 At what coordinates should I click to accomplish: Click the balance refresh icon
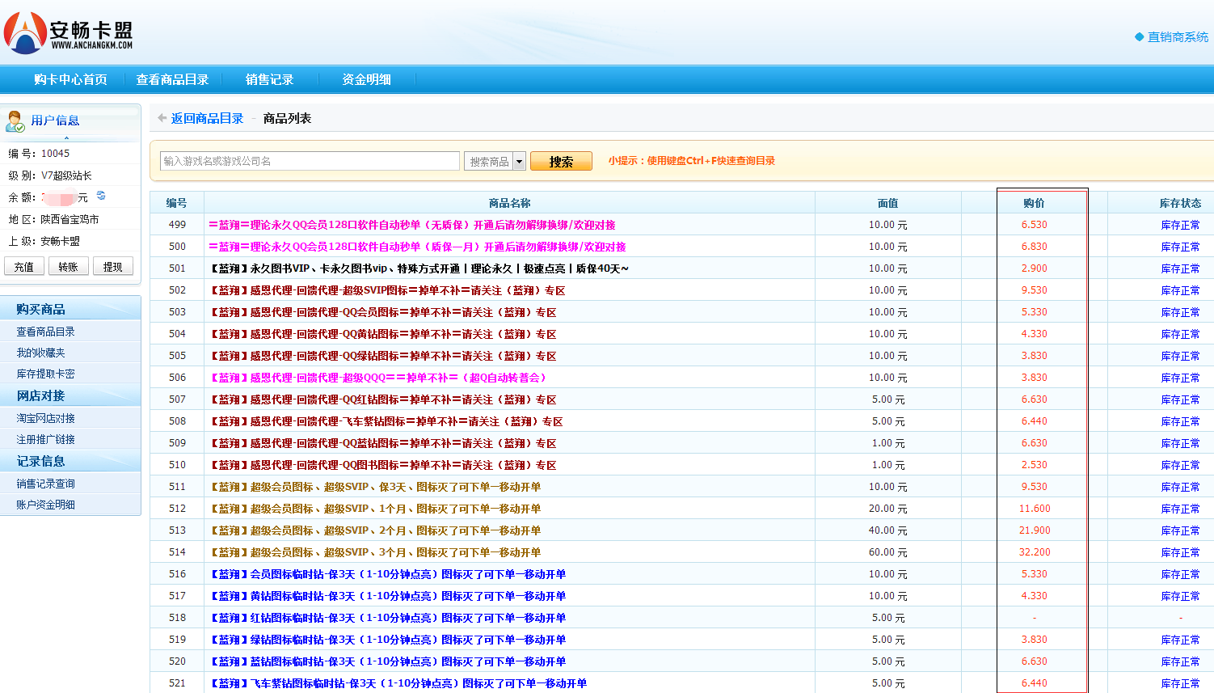point(101,196)
